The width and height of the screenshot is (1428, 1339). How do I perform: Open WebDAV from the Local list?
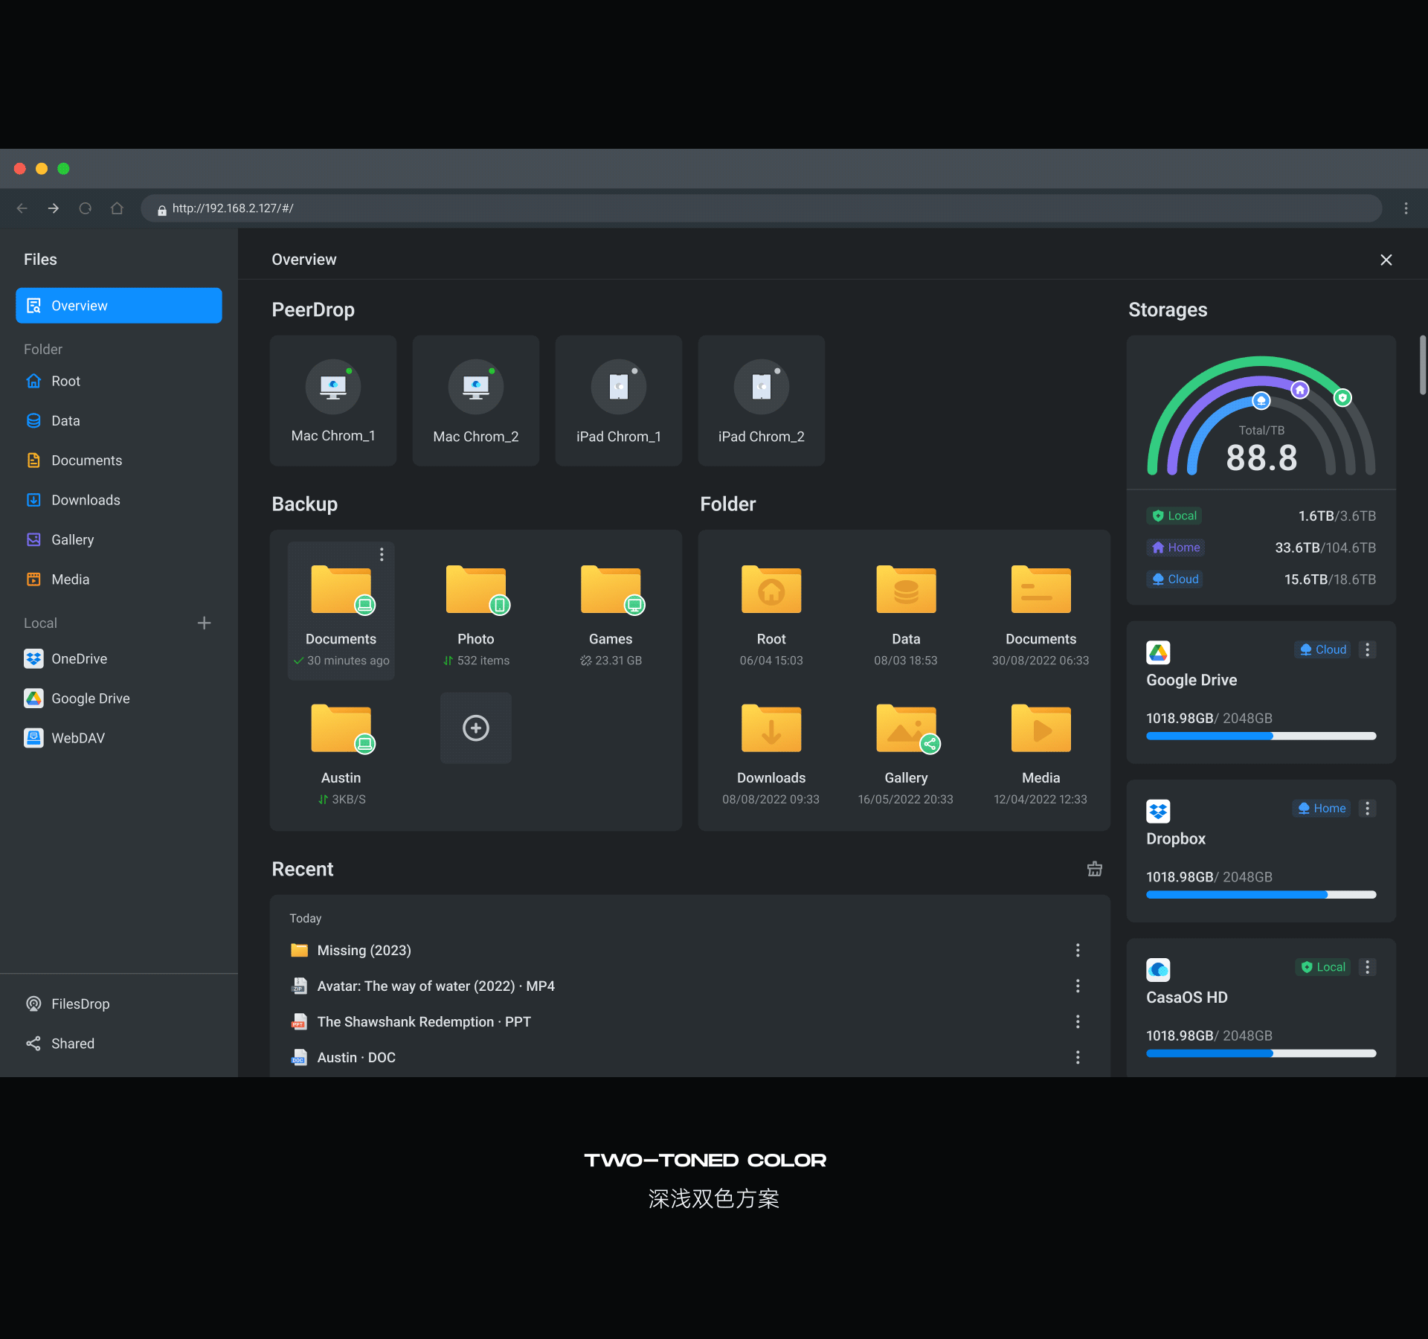pyautogui.click(x=77, y=738)
